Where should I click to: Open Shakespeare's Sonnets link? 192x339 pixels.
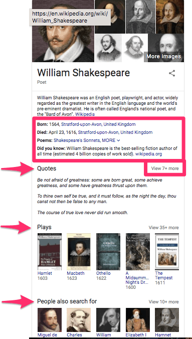coord(77,140)
